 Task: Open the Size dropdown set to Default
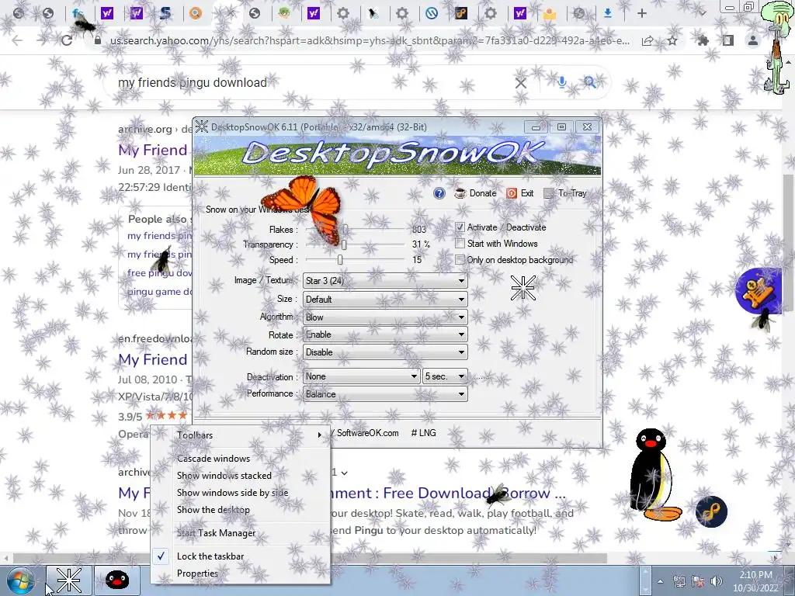385,299
